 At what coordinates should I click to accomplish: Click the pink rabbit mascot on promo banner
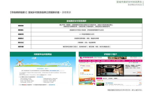click(x=94, y=81)
